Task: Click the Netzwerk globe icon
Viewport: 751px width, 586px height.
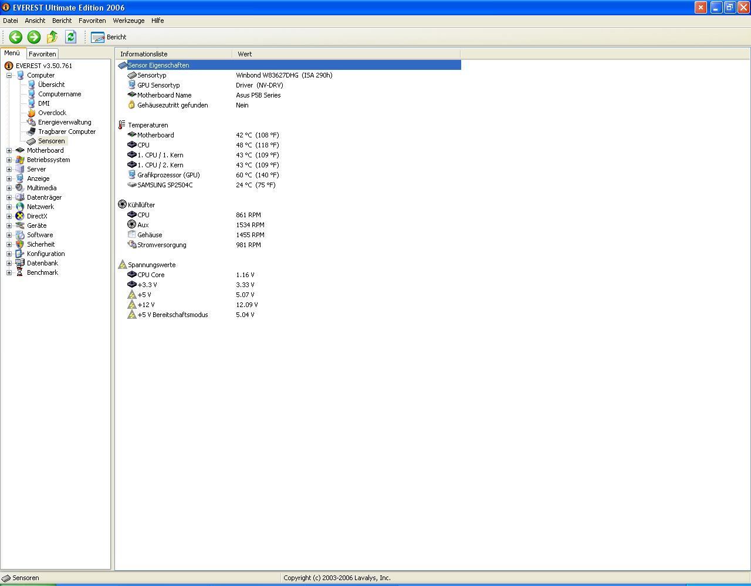Action: (x=20, y=207)
